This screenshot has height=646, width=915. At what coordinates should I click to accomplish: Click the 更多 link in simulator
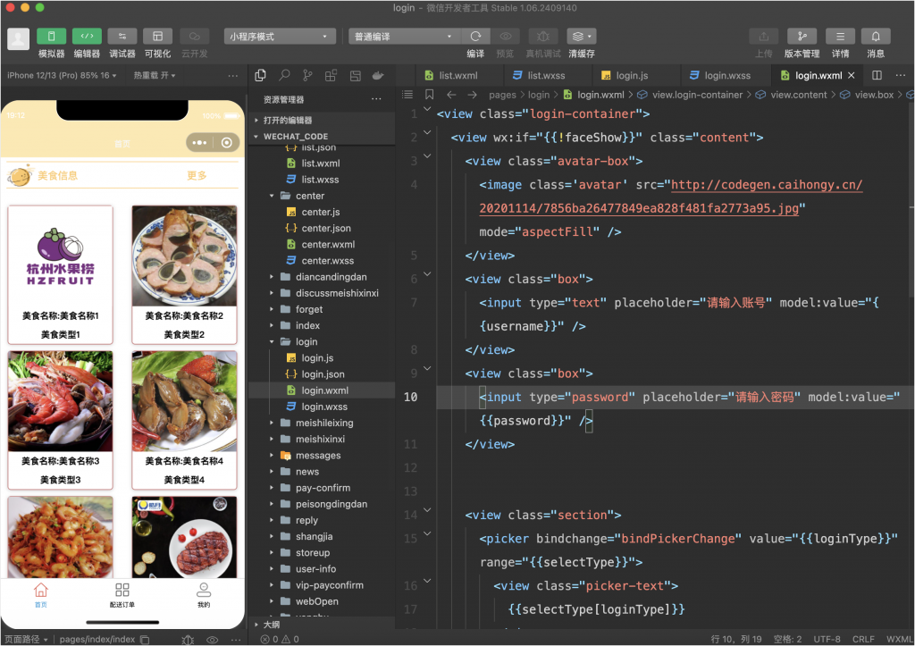[x=197, y=176]
